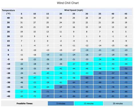Click the 0 degree temperature row header

(8, 55)
